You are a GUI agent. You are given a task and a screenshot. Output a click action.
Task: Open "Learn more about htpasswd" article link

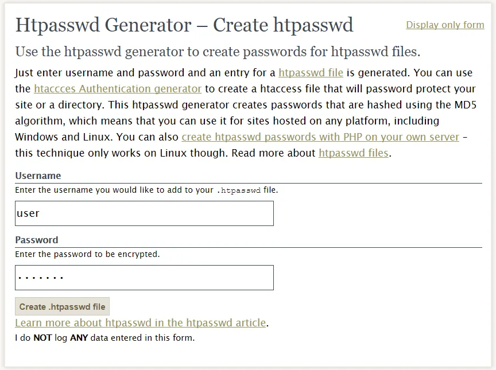(141, 323)
